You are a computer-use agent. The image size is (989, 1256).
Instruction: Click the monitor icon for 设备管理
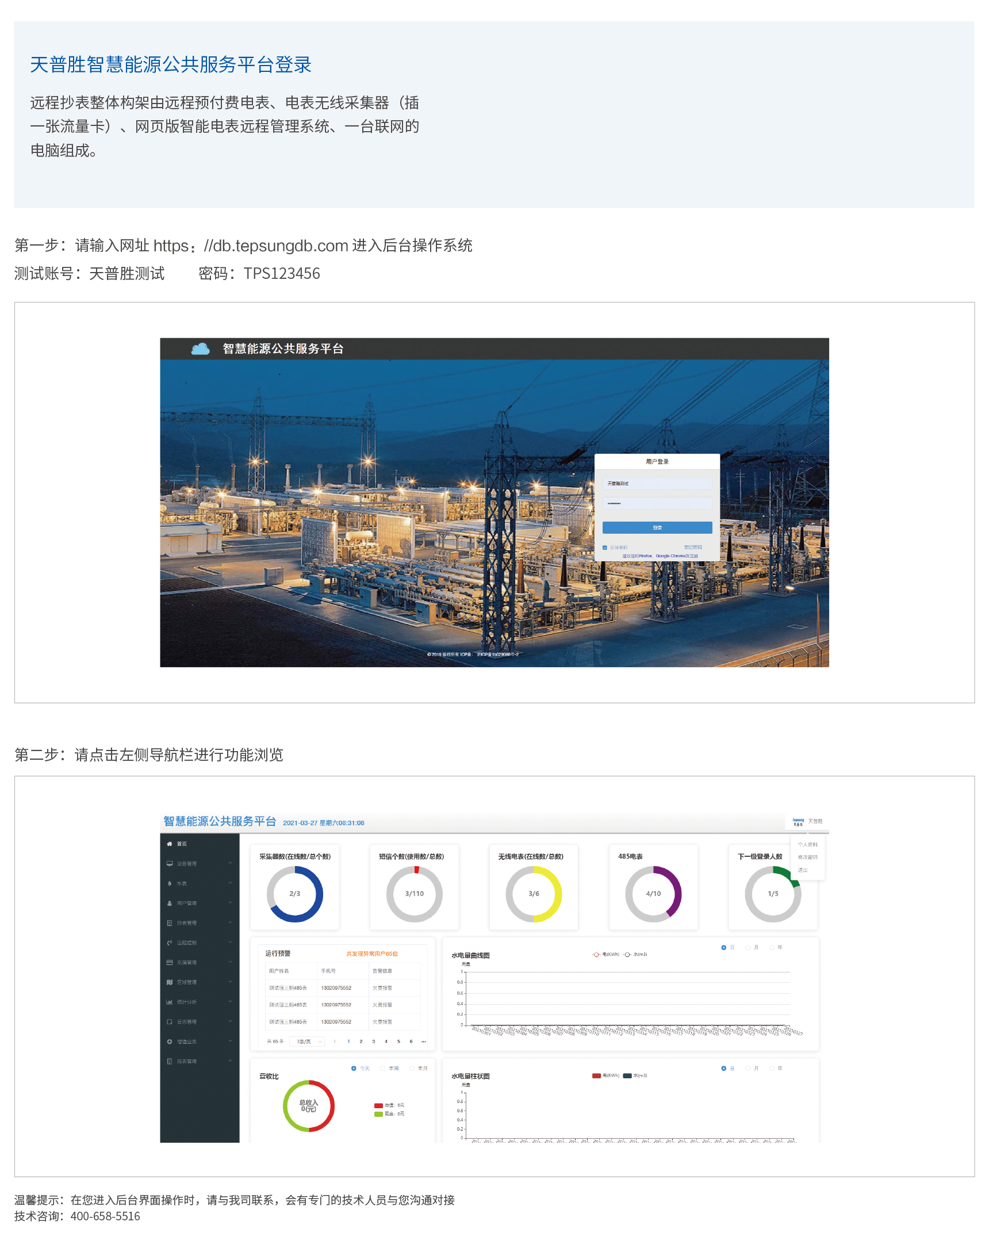coord(170,863)
